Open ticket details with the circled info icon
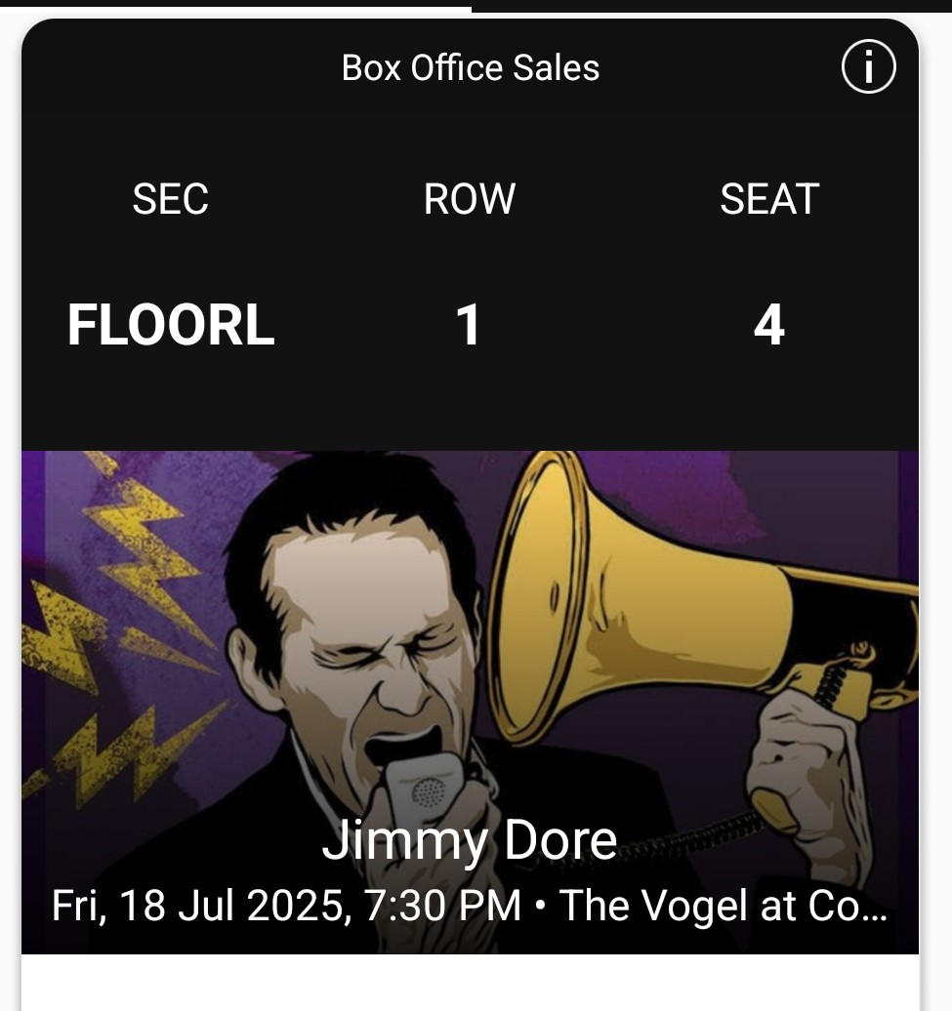Viewport: 952px width, 1011px height. point(868,66)
